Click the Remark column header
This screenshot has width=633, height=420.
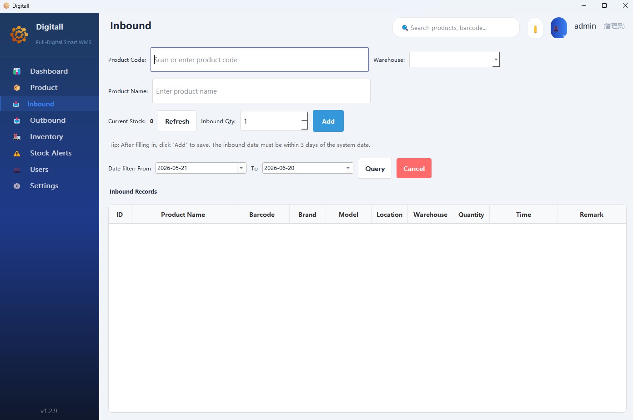point(592,215)
